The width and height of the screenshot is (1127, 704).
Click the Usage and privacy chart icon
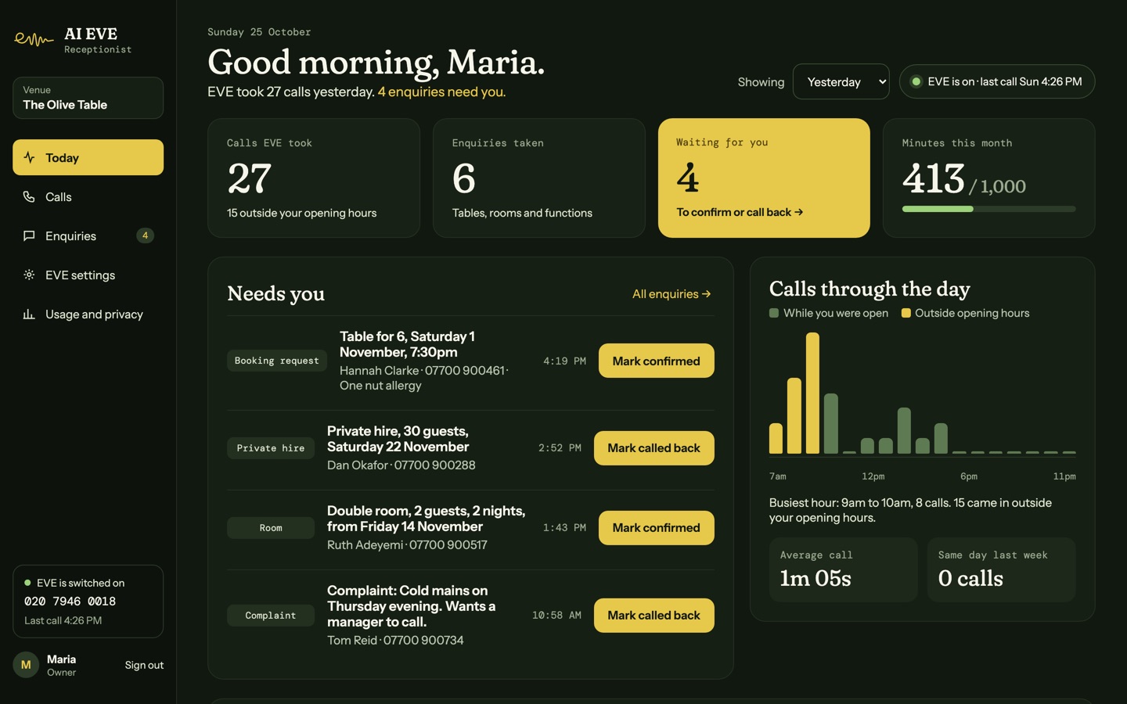pyautogui.click(x=29, y=314)
